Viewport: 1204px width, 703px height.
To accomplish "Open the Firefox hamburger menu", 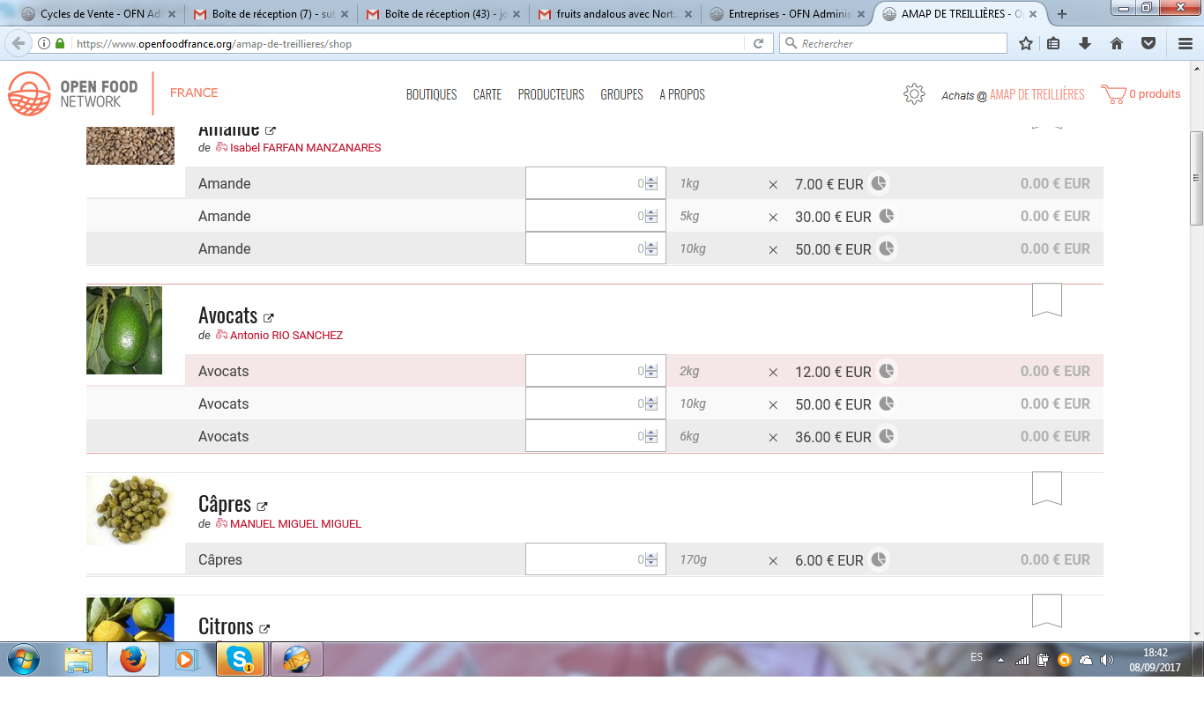I will 1185,43.
